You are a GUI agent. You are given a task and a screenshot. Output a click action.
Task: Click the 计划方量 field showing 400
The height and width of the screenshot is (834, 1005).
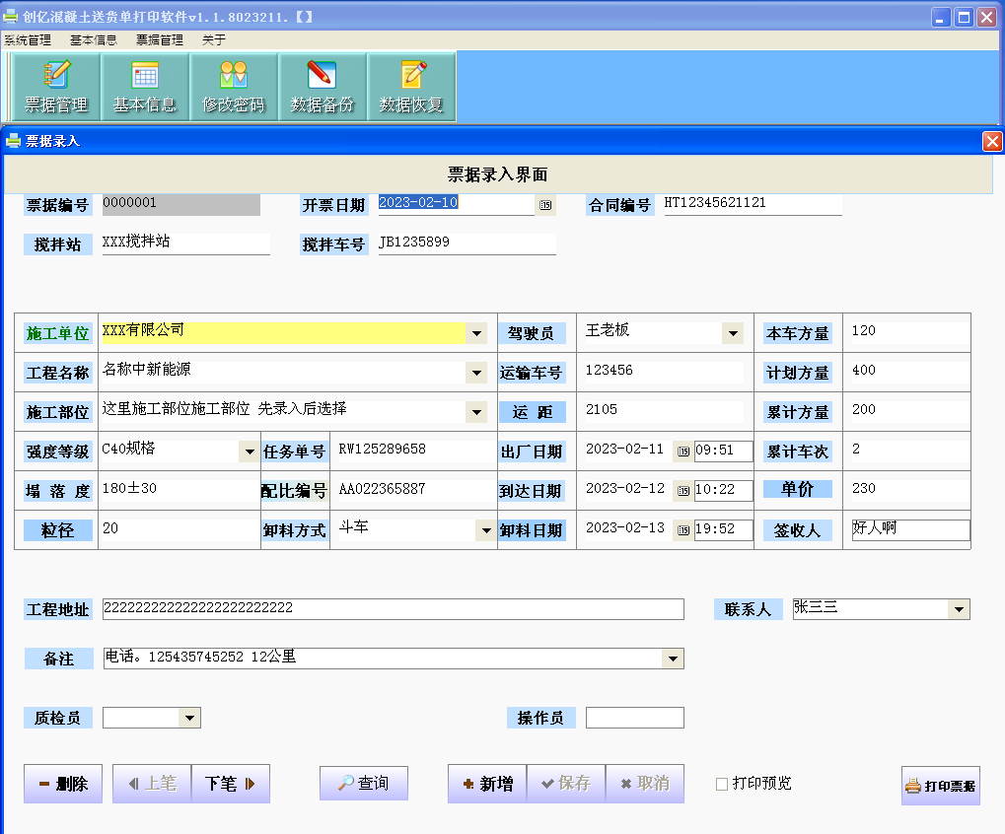coord(909,372)
